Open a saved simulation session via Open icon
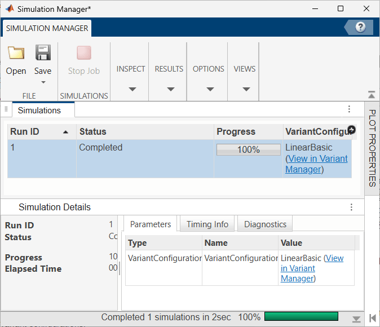380x327 pixels. [x=16, y=53]
